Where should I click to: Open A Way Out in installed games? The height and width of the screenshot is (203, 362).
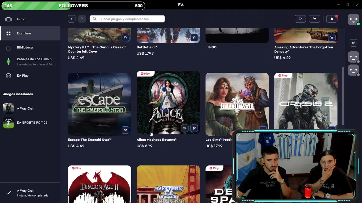tap(30, 109)
